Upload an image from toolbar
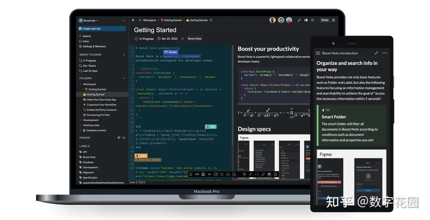This screenshot has height=220, width=430. tap(269, 174)
